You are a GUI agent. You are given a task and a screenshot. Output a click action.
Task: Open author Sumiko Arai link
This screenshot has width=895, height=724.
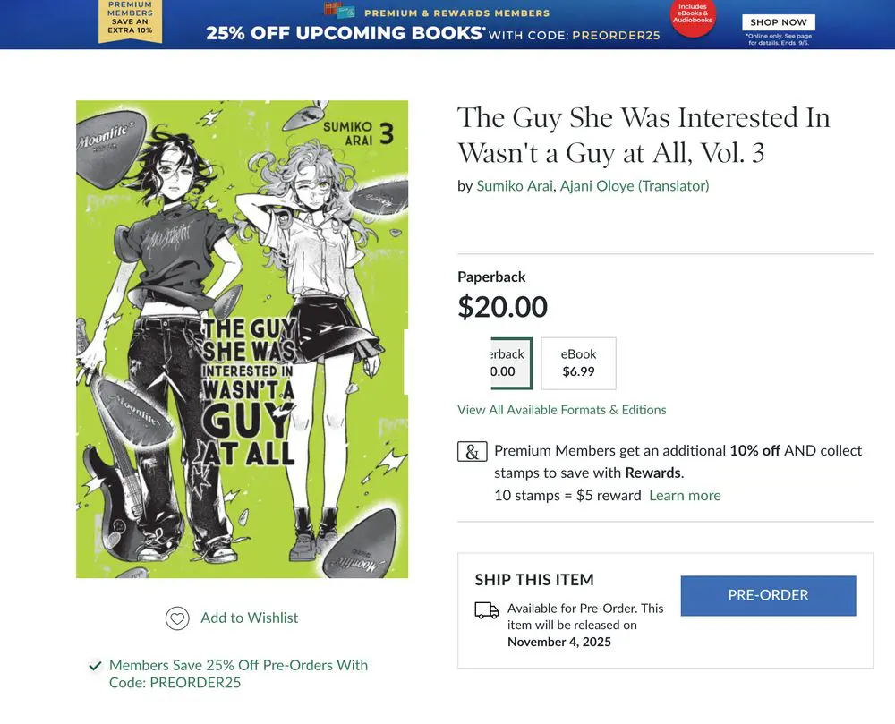[515, 186]
